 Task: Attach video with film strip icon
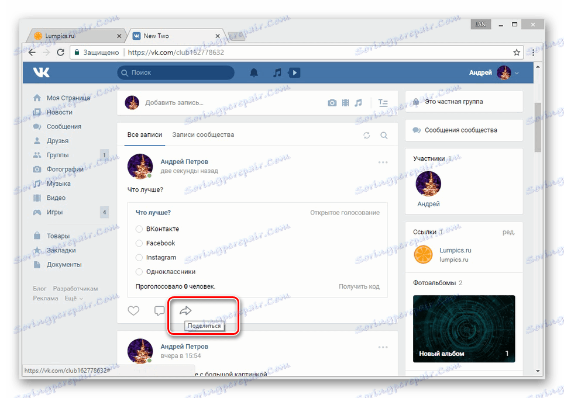click(x=345, y=103)
